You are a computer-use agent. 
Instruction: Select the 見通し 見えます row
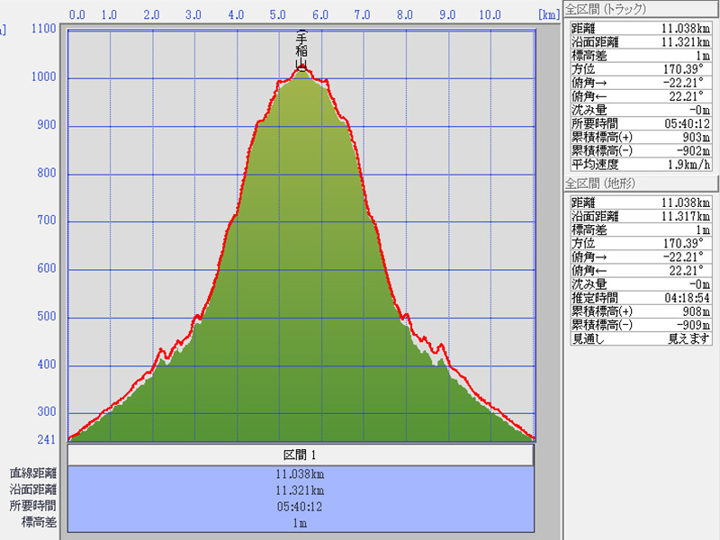[x=640, y=338]
